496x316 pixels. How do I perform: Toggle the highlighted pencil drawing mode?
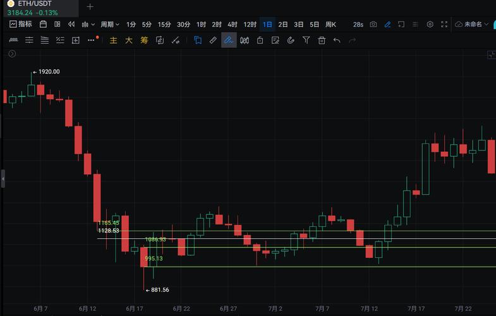pyautogui.click(x=228, y=40)
